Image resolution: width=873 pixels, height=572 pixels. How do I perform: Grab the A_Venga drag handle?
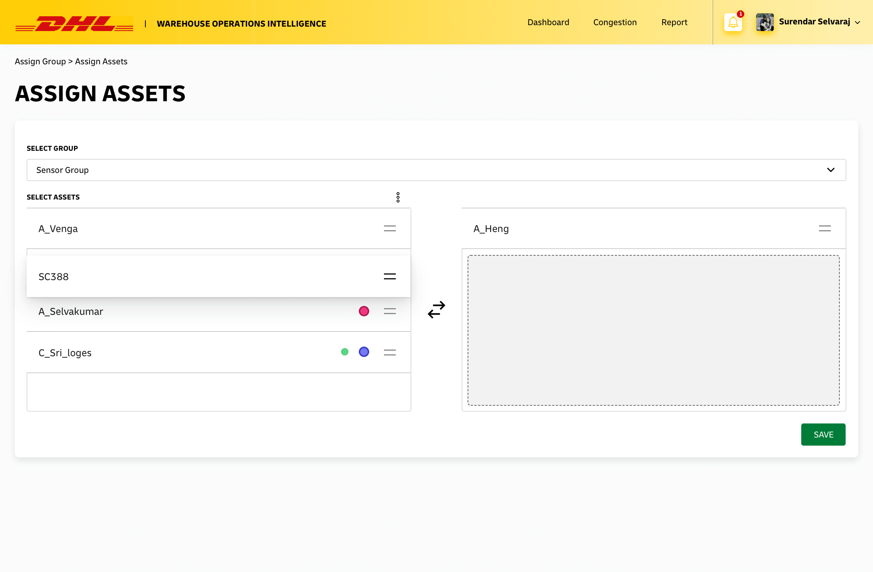pos(390,228)
